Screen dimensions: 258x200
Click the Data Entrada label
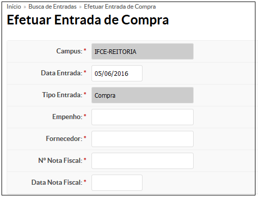[x=62, y=73]
